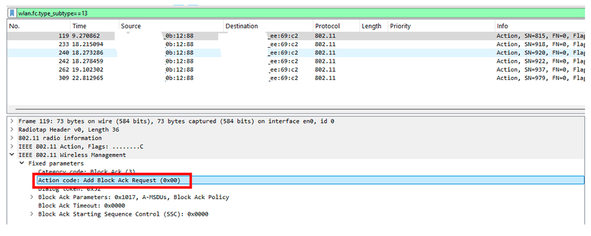Expand the 802.11 radio information node

click(12, 138)
